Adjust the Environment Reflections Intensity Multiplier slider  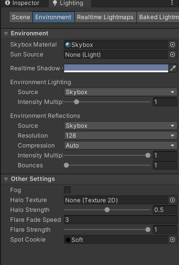[107, 155]
